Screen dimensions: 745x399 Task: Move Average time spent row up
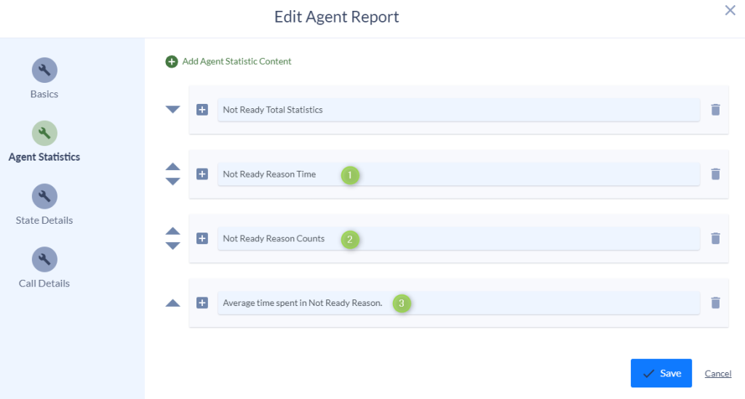pyautogui.click(x=172, y=303)
